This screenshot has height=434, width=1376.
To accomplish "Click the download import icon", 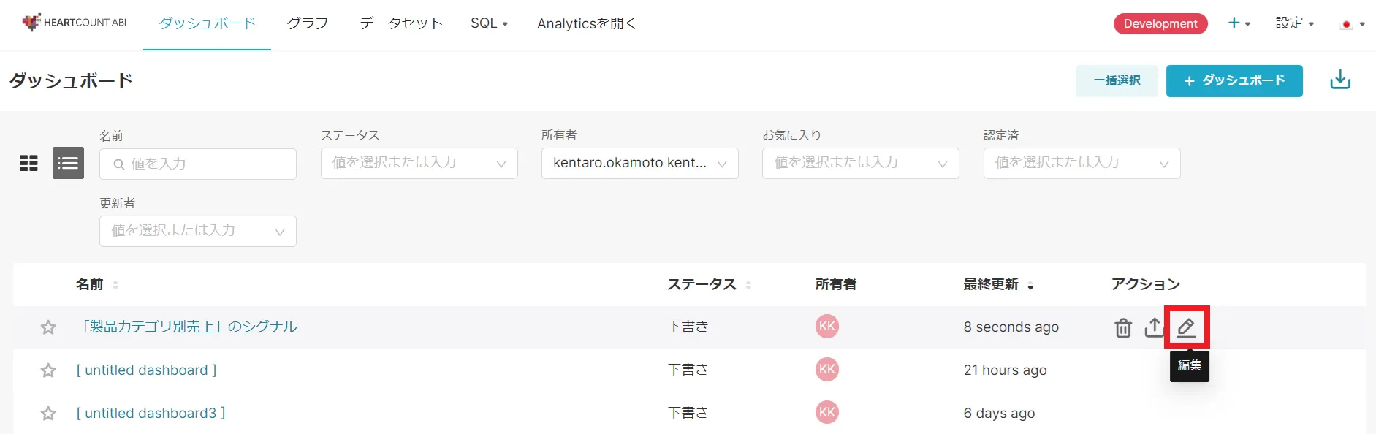I will 1339,80.
